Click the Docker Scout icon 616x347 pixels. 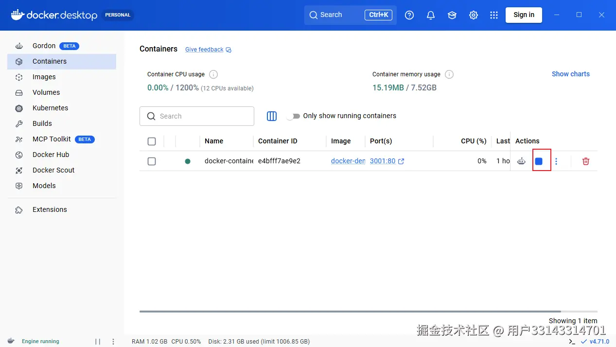19,170
